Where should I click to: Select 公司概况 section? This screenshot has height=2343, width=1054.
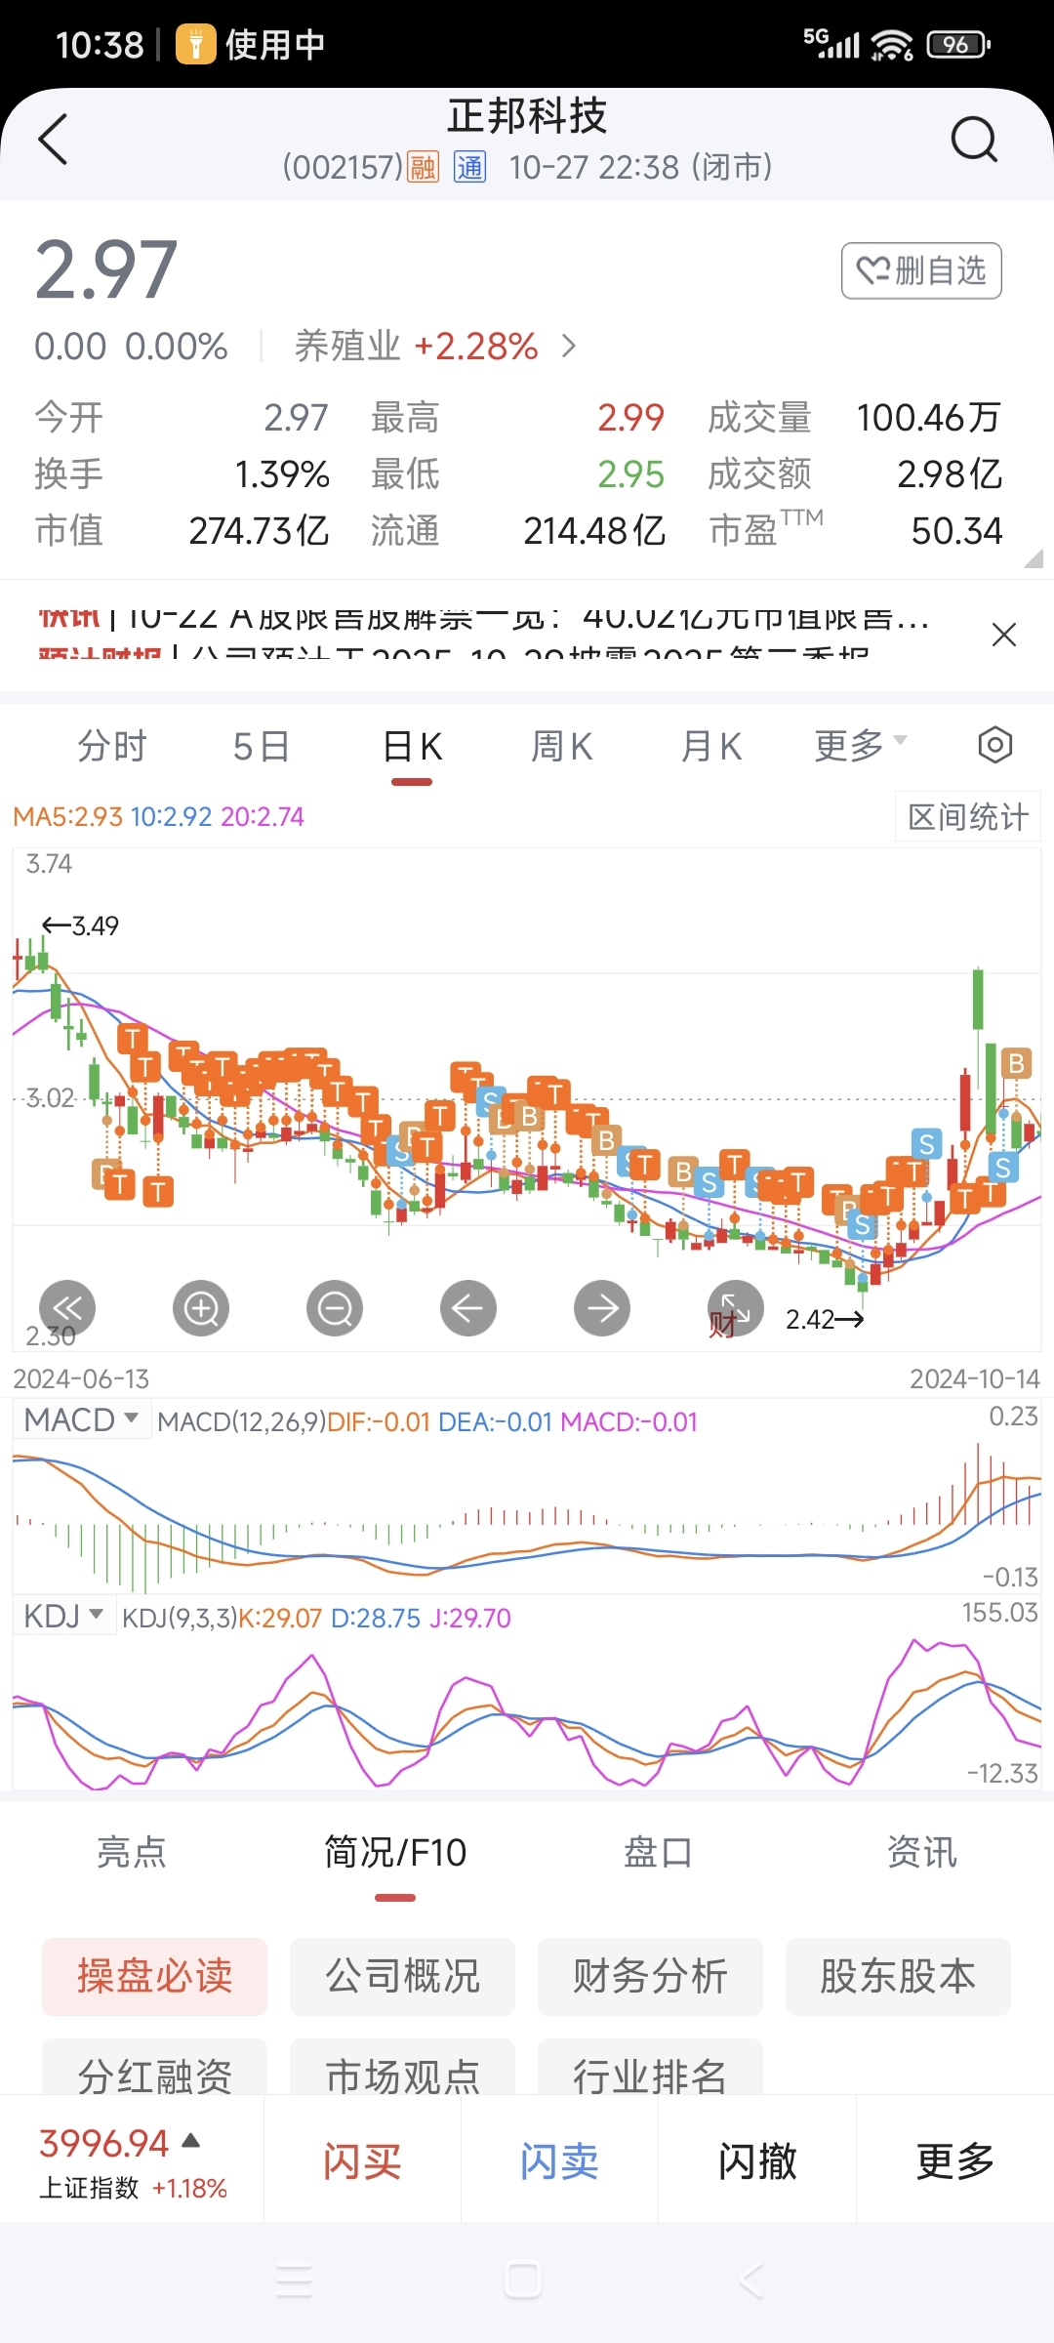pos(402,1976)
